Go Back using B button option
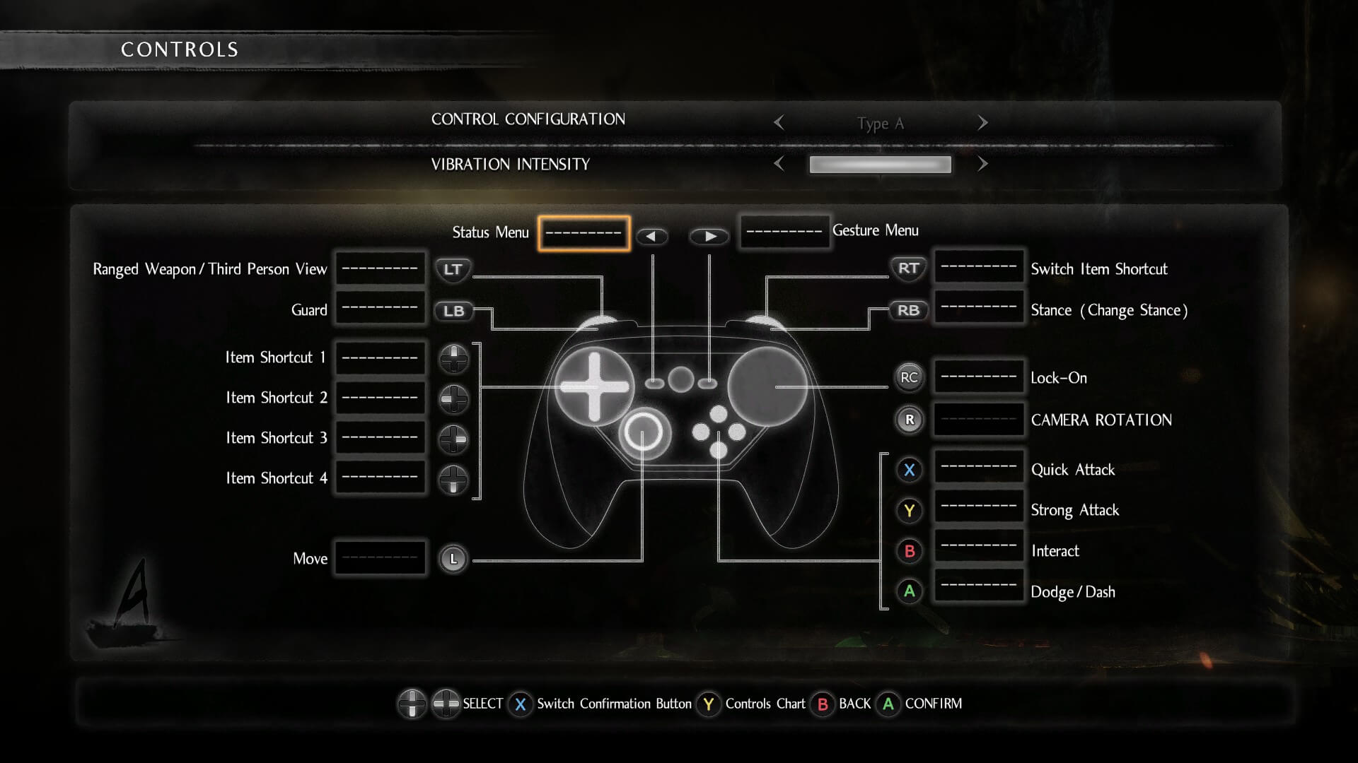The height and width of the screenshot is (763, 1358). (x=840, y=702)
